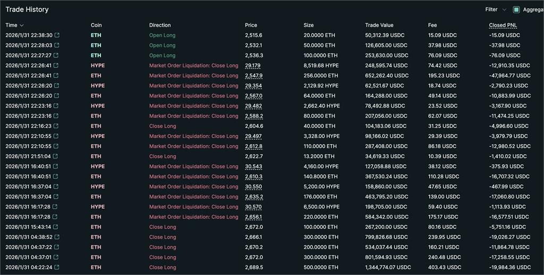This screenshot has height=275, width=544.
Task: Click the Closed PNL column header
Action: pyautogui.click(x=503, y=25)
